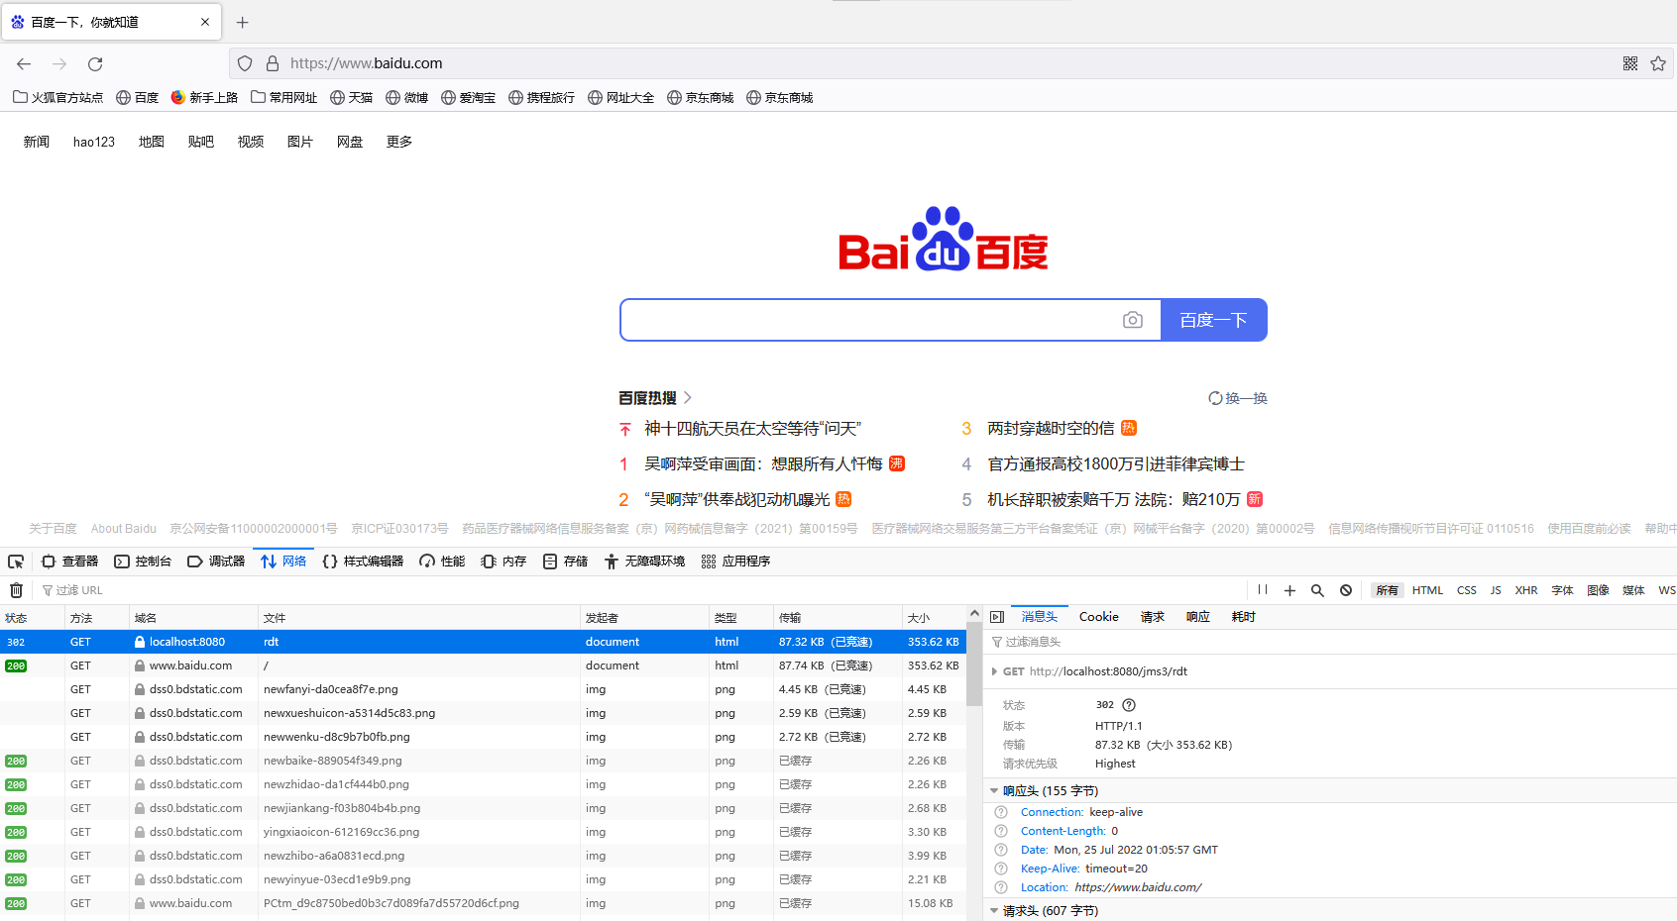Image resolution: width=1677 pixels, height=921 pixels.
Task: Click the camera icon for Baidu image search
Action: coord(1133,320)
